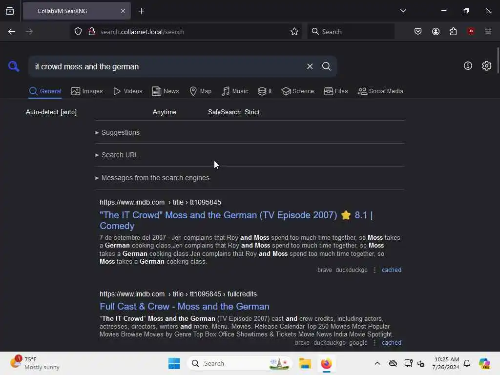This screenshot has height=375, width=500.
Task: Switch to News search tab
Action: click(x=166, y=91)
